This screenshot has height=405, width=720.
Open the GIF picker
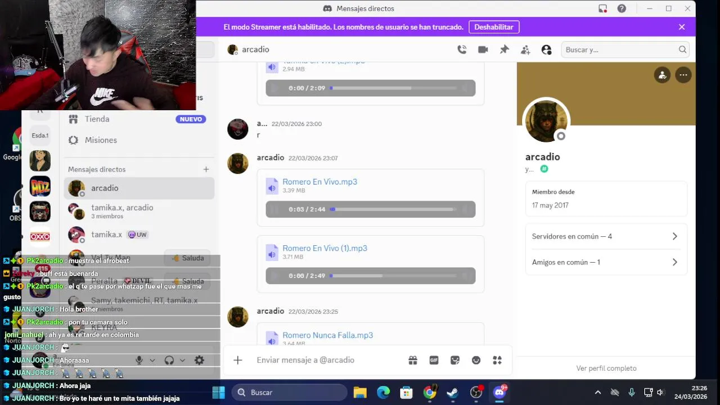434,360
